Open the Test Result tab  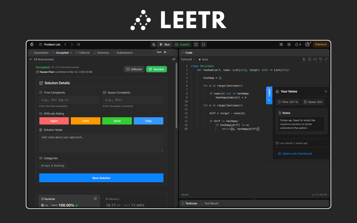(x=209, y=203)
